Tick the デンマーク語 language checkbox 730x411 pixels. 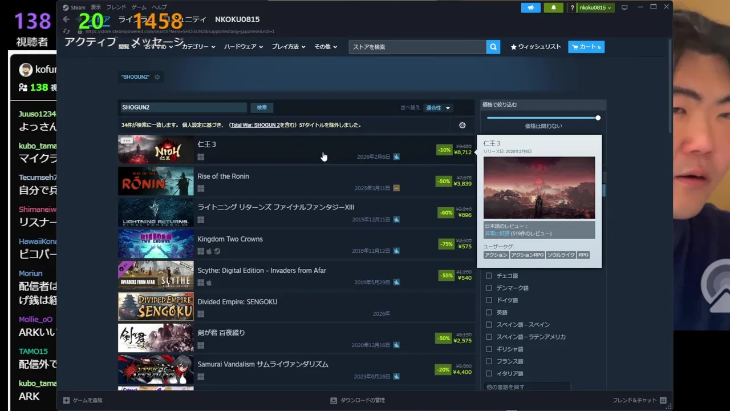click(489, 288)
